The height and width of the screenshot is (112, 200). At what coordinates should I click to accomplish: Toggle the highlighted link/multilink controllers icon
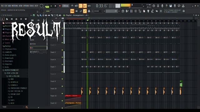[85, 11]
